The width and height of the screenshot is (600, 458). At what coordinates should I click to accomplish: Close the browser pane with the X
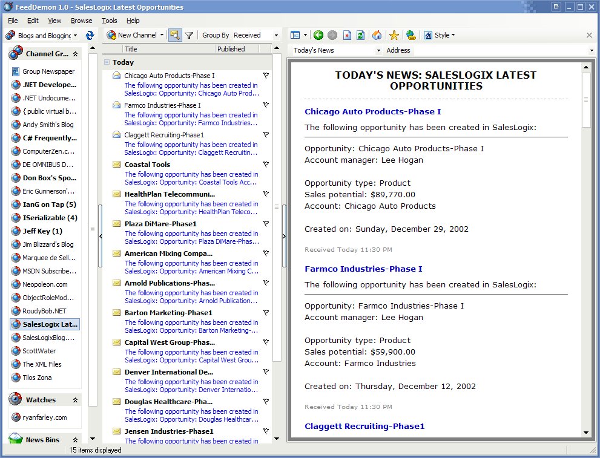tap(589, 35)
